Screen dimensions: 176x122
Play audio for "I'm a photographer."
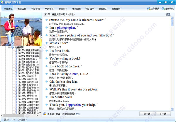click(47, 28)
